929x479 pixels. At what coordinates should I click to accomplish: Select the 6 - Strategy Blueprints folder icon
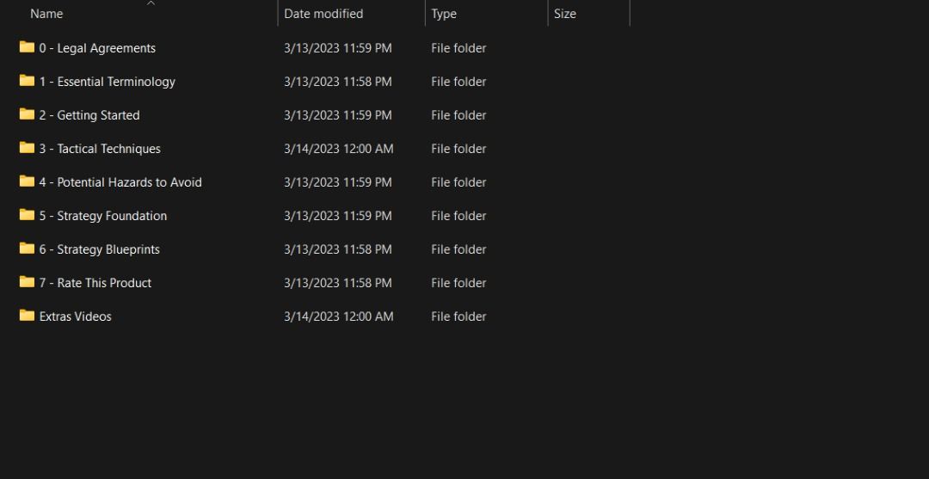coord(27,249)
